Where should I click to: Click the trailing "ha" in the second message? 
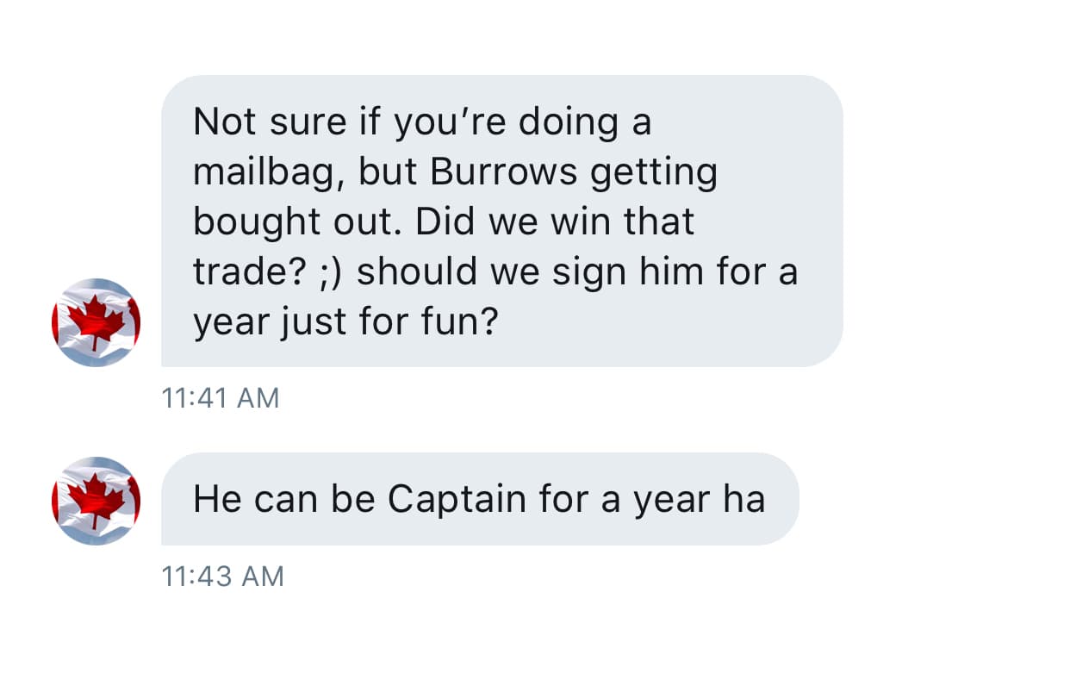pyautogui.click(x=744, y=499)
